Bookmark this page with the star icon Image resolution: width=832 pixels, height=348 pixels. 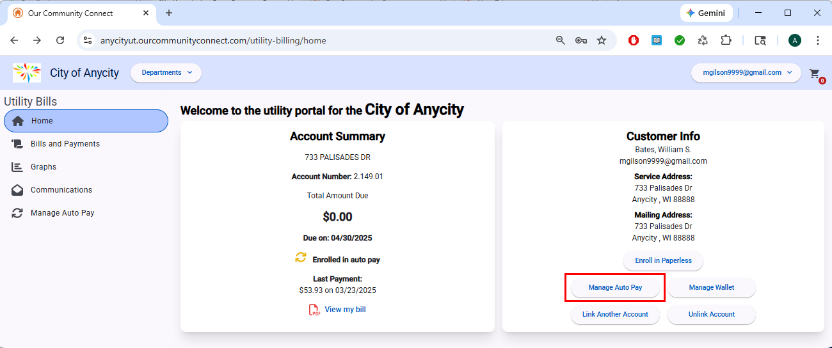pyautogui.click(x=602, y=40)
